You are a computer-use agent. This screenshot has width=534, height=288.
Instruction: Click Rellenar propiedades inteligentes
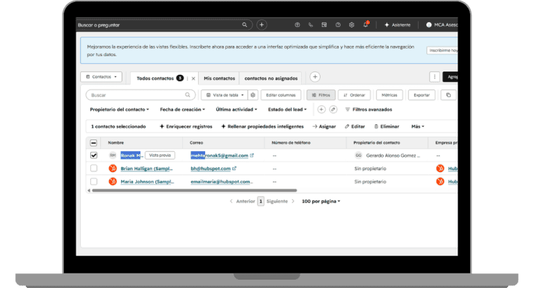262,126
